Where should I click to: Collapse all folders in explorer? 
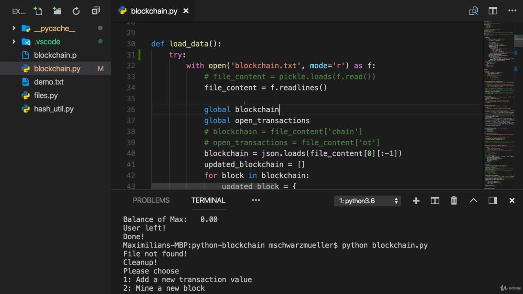click(x=96, y=11)
